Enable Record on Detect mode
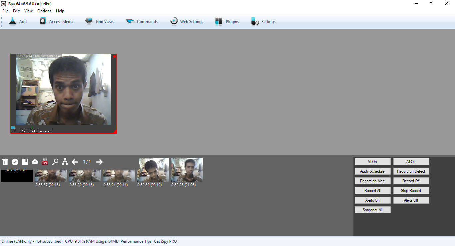Viewport: 455px width, 246px height. tap(411, 171)
